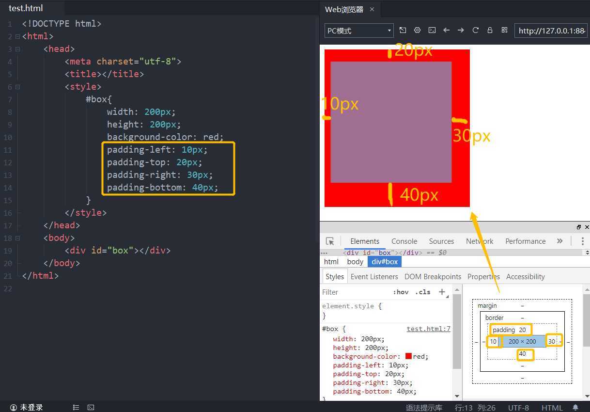Screen dimensions: 590x412
Task: Click the elements tree row ellipsis
Action: [x=324, y=253]
